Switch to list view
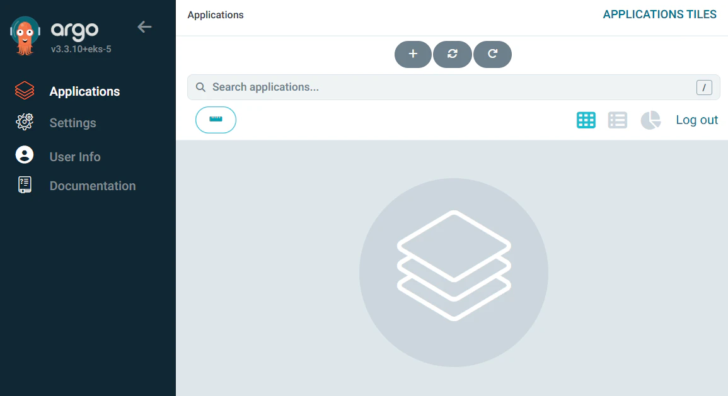 pyautogui.click(x=618, y=120)
